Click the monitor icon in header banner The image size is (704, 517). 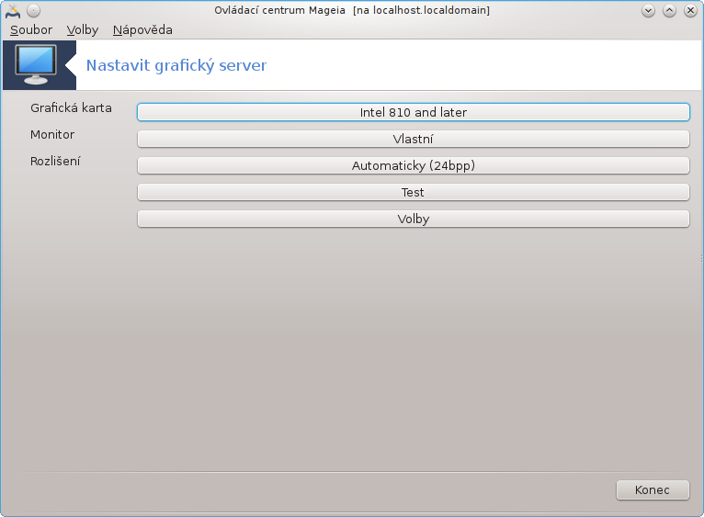(36, 64)
